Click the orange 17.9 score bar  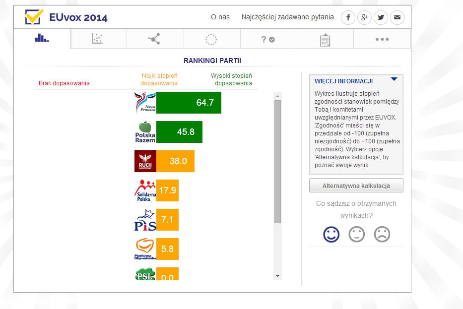(x=167, y=190)
